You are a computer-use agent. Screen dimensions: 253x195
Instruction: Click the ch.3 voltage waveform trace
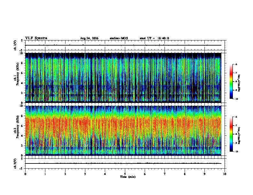(123, 163)
